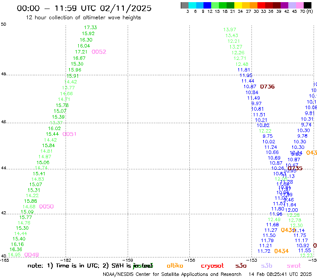Viewport: 317px width, 278px height.
Task: Click the blue value 11.81
Action: point(244,70)
